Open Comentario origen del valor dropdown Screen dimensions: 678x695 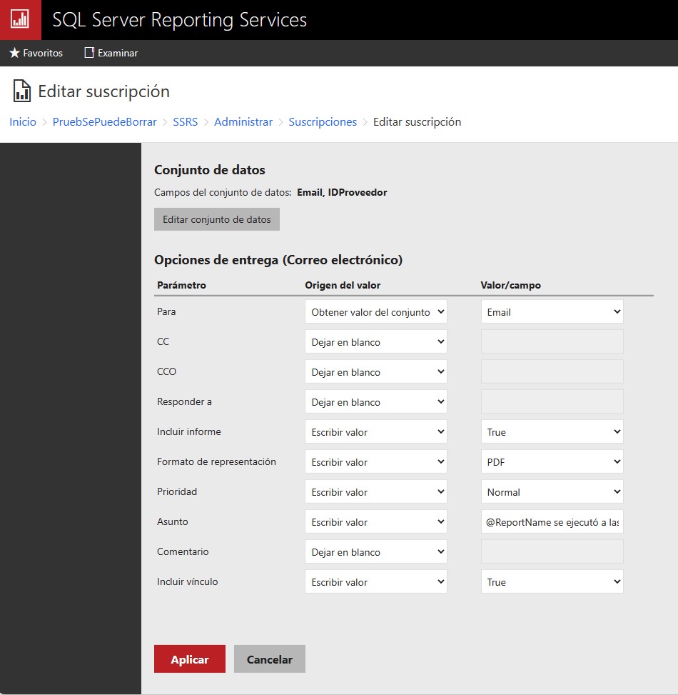point(376,552)
